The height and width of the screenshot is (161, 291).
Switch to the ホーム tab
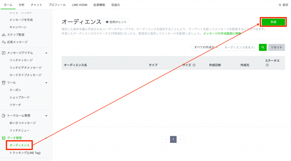[8, 5]
